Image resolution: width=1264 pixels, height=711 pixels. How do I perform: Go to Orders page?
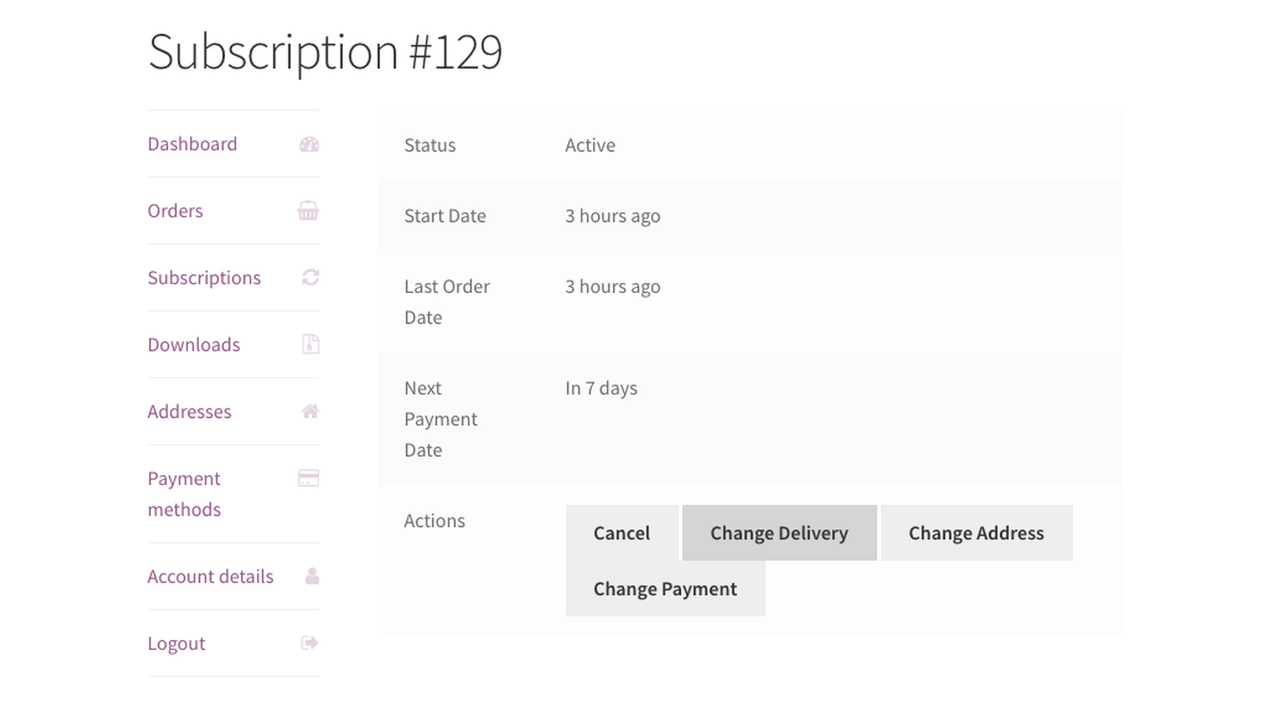175,211
